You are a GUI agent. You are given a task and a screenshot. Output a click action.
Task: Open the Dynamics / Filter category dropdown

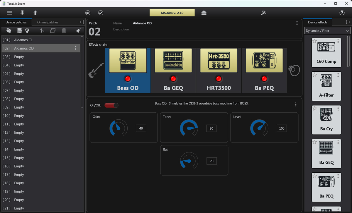pos(327,31)
